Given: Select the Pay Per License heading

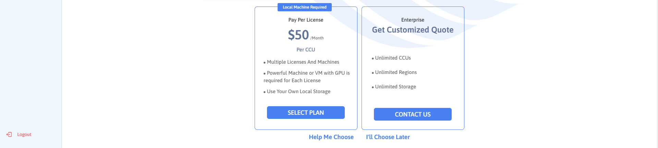Looking at the screenshot, I should click(x=306, y=20).
